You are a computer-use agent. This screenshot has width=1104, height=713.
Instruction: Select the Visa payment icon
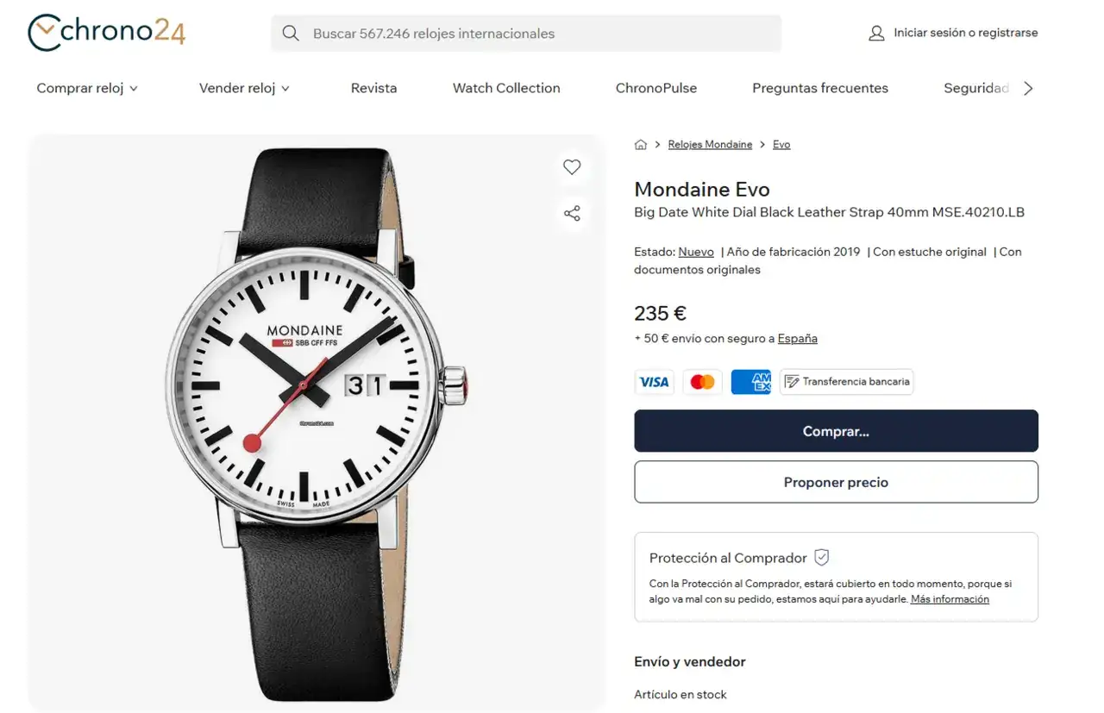coord(654,382)
